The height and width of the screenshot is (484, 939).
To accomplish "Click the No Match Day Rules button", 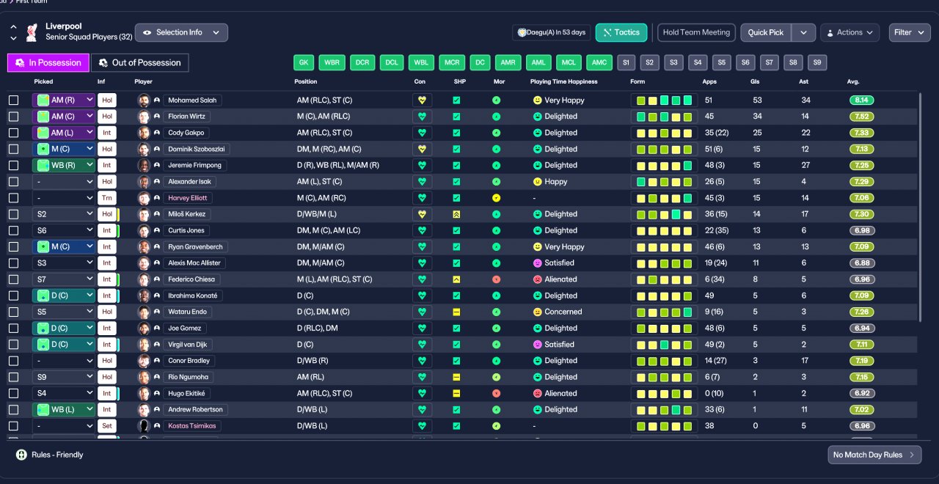I will (x=874, y=455).
